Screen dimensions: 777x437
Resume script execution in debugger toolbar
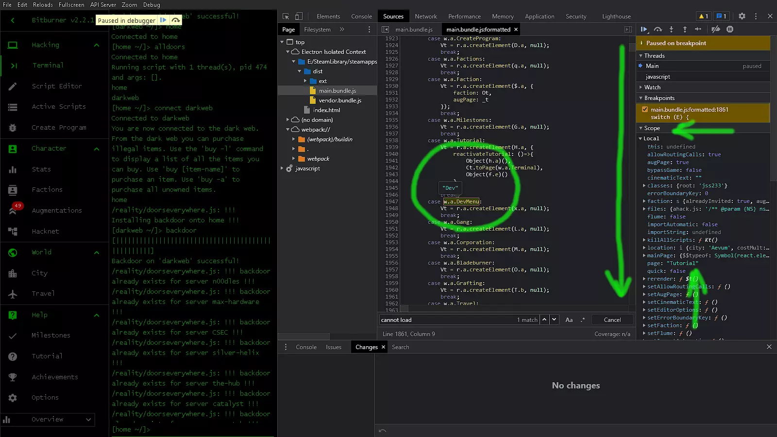click(x=644, y=30)
